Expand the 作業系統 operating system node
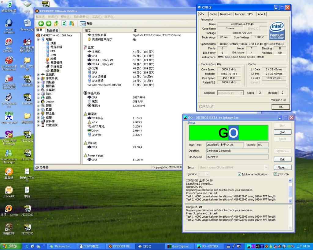313x250 pixels. coord(38,78)
